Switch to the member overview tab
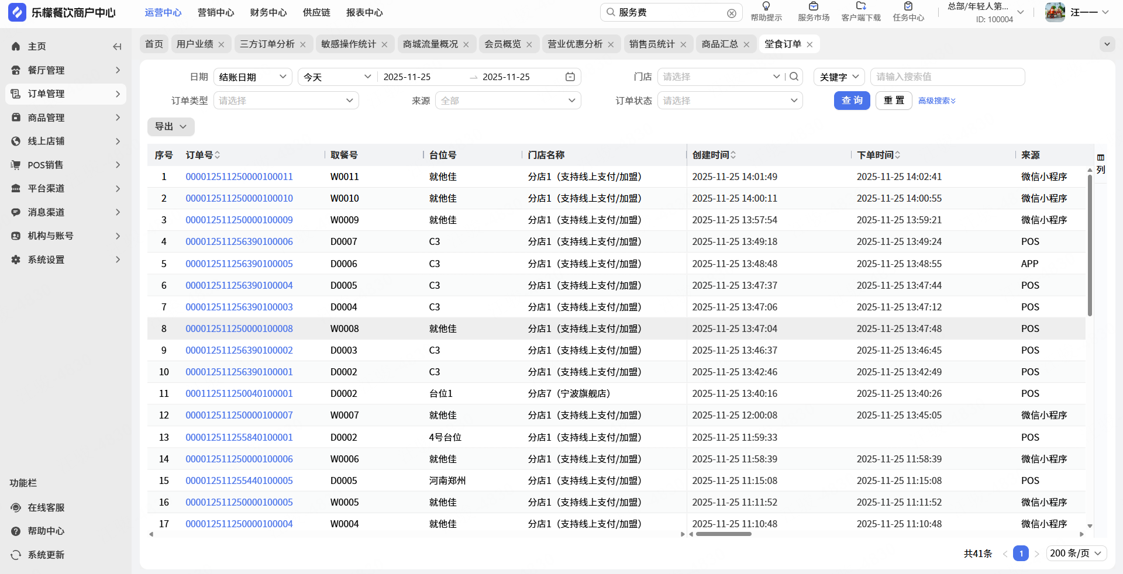 coord(502,44)
